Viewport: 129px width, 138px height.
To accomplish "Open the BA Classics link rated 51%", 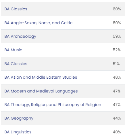I will [x=16, y=64].
